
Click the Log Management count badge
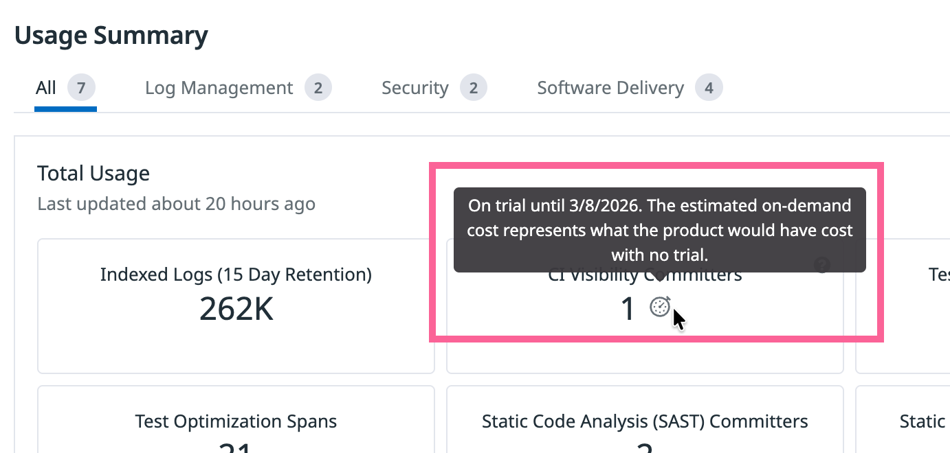pos(318,88)
